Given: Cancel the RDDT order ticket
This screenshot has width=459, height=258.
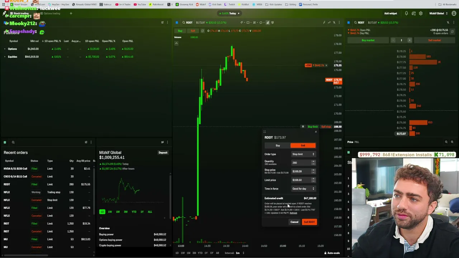Looking at the screenshot, I should coord(294,222).
